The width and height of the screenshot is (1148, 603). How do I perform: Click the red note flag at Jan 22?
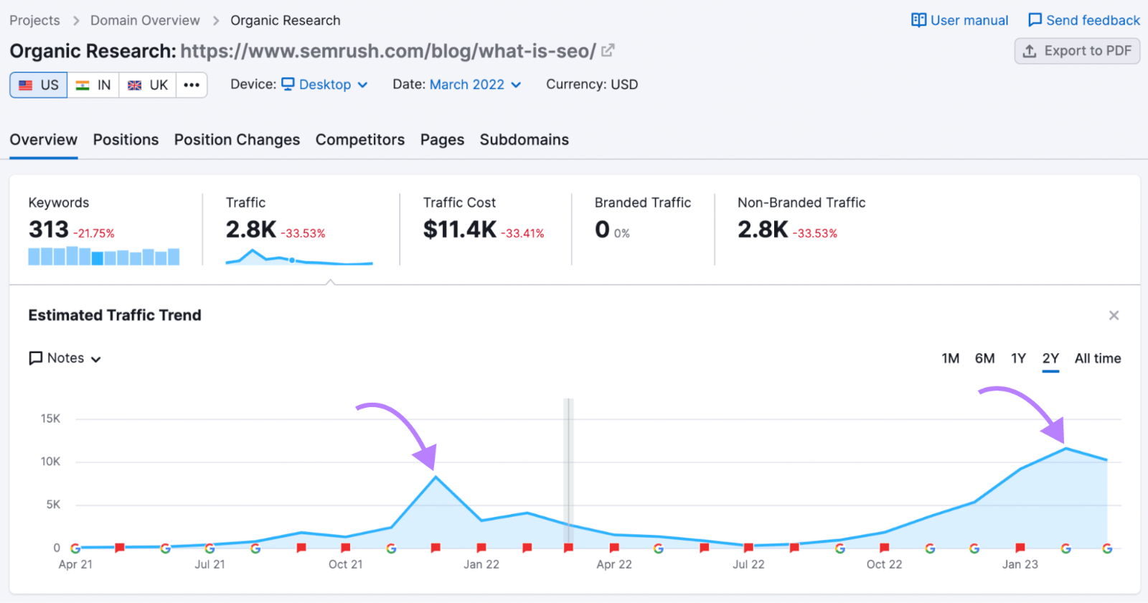point(481,548)
